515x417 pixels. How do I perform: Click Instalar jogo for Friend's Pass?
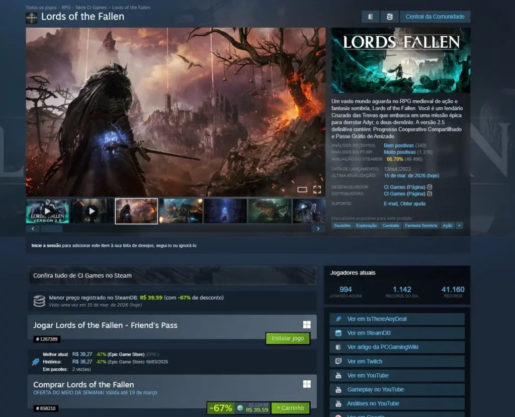(287, 338)
